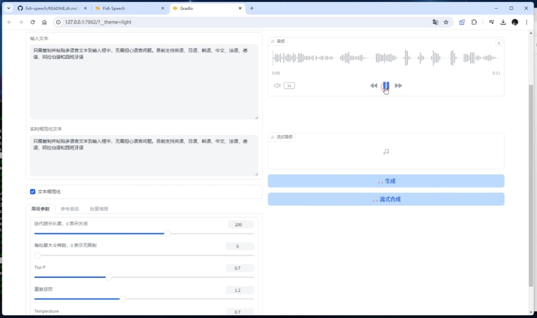Click the 输入文本 text area
Viewport: 537px width, 318px height.
click(144, 82)
